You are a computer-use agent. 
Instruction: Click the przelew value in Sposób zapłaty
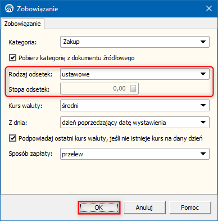click(x=72, y=154)
